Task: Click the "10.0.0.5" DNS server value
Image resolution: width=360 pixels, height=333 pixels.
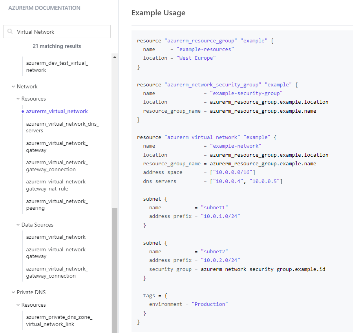Action: point(265,181)
